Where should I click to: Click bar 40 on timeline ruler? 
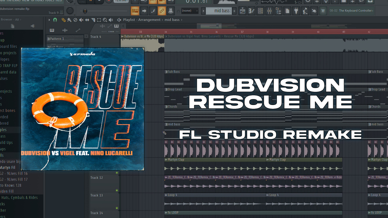point(318,32)
